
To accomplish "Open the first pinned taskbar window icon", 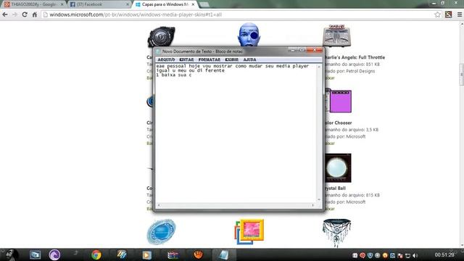I will [35, 254].
